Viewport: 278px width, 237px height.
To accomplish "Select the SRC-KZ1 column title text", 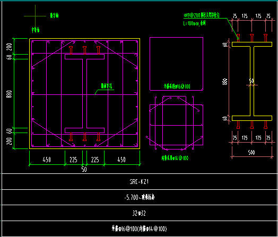I will (x=139, y=182).
